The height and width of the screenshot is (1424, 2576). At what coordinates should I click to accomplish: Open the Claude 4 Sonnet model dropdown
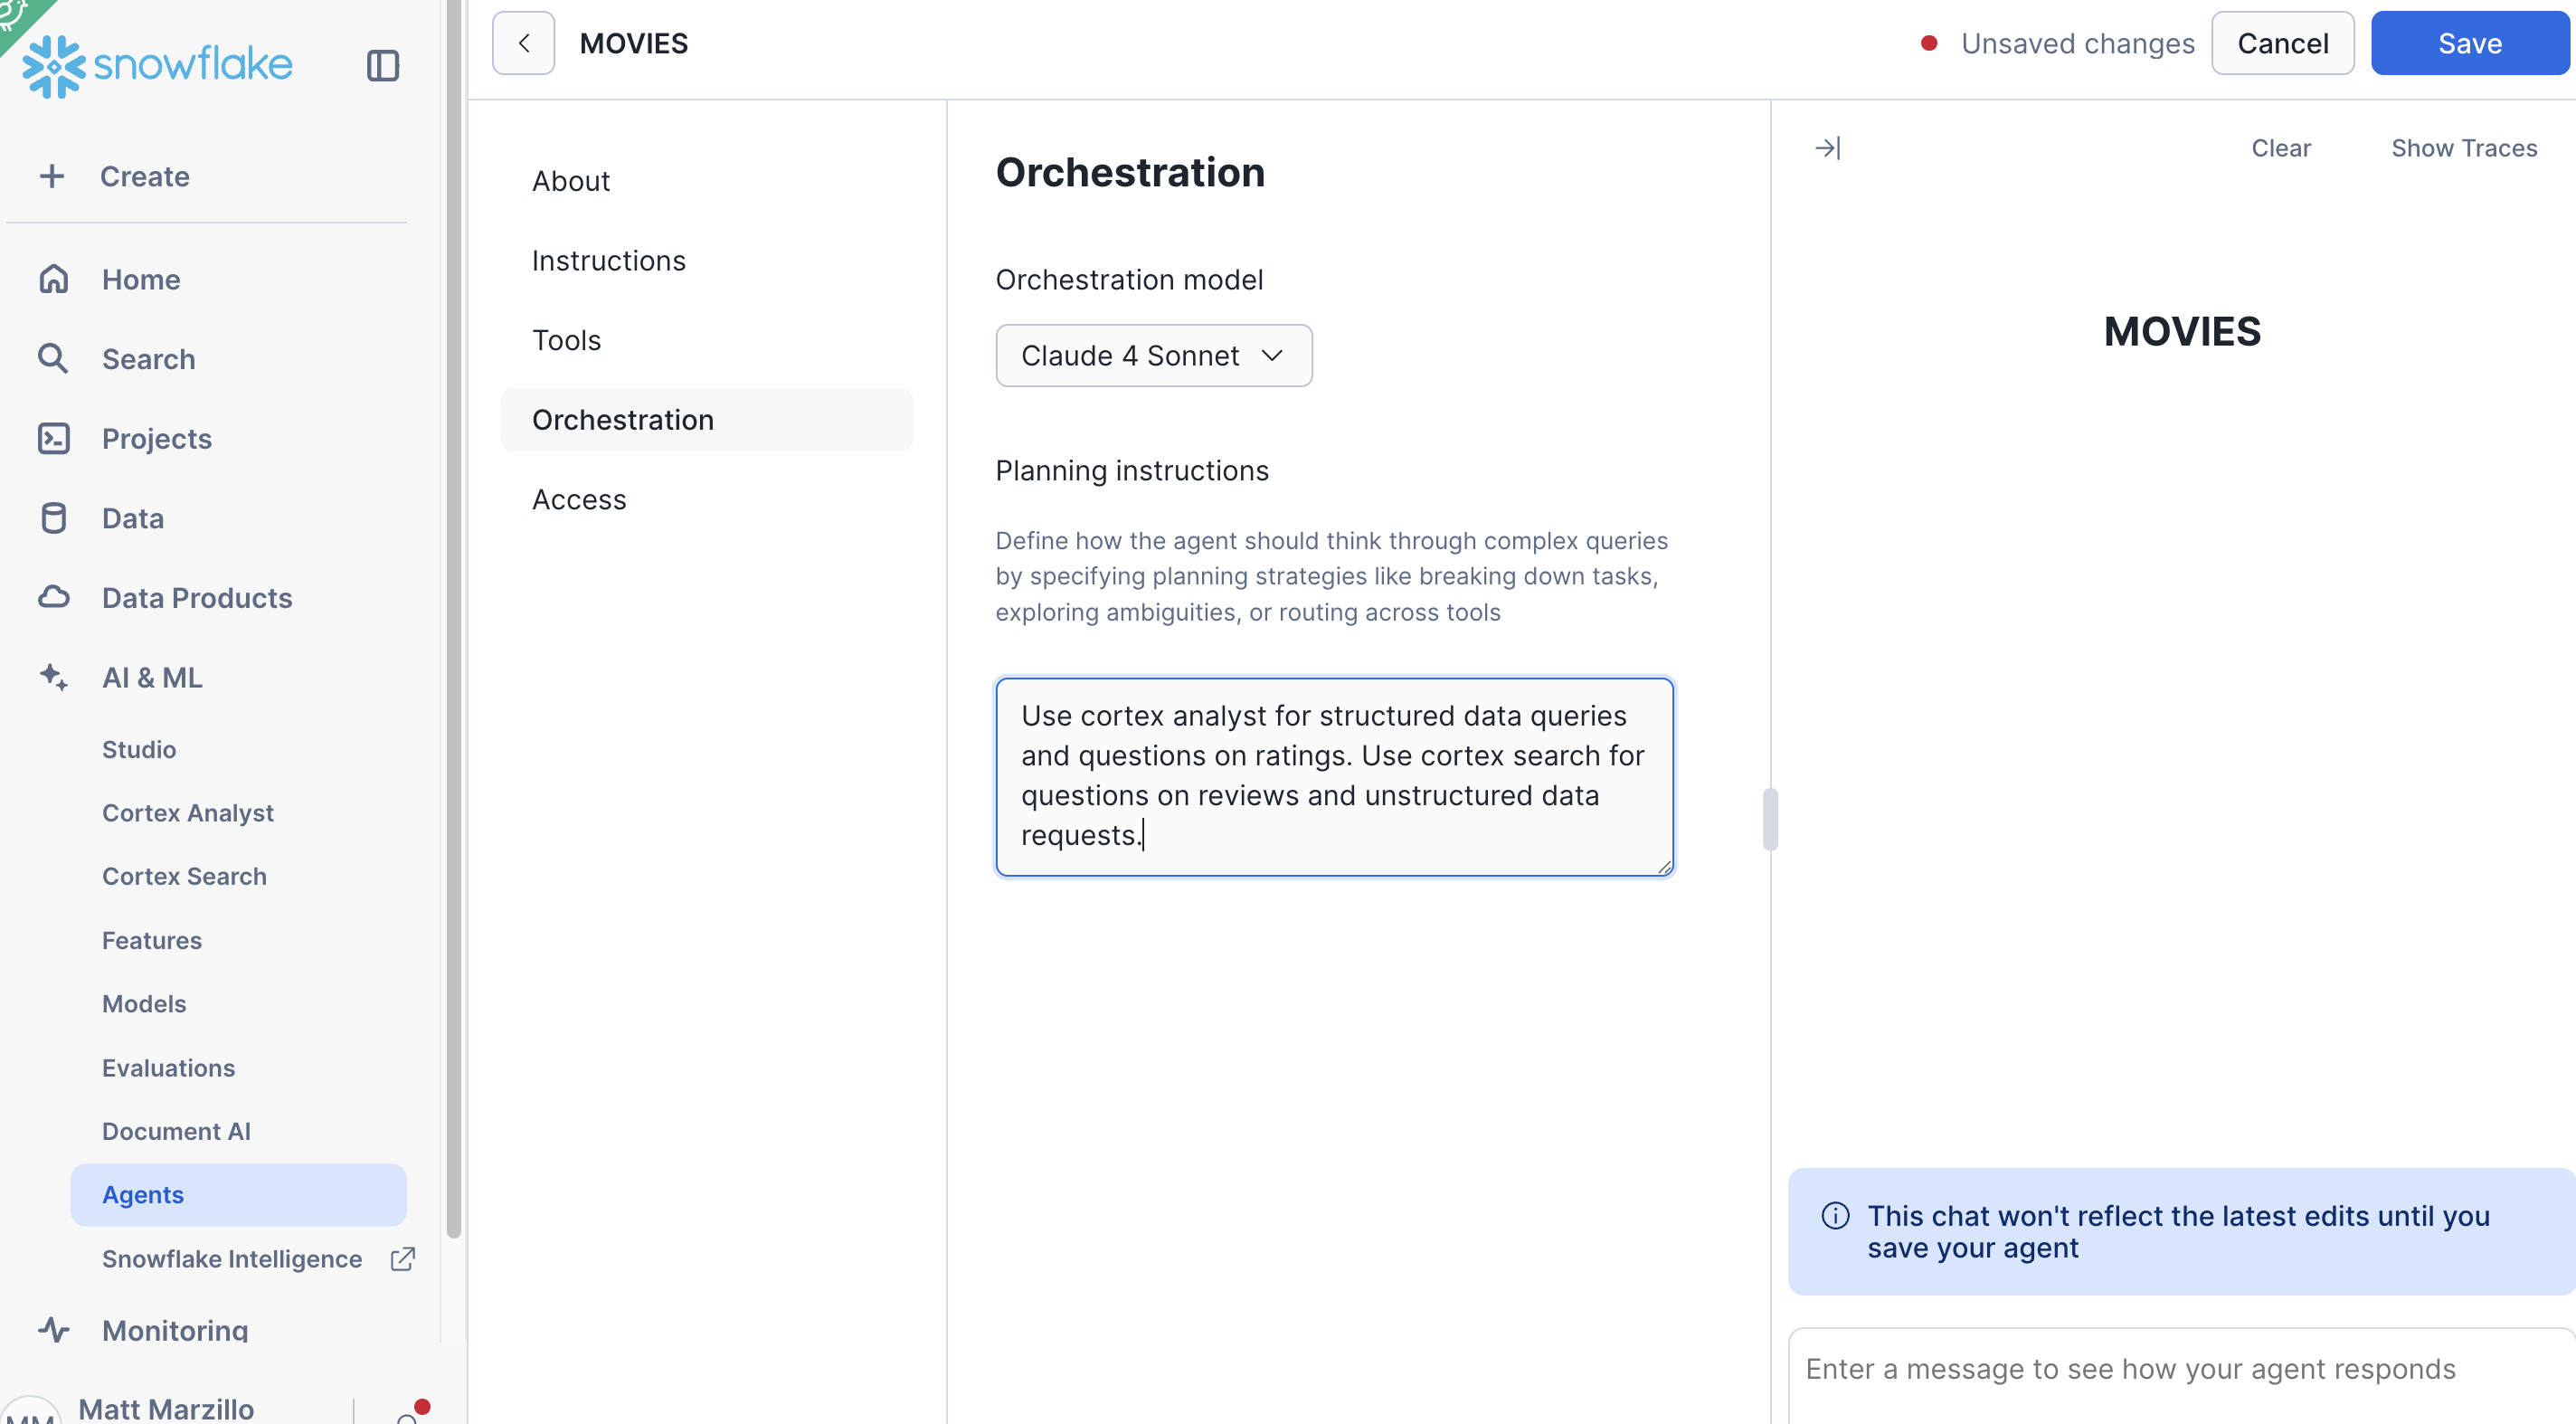pos(1153,355)
